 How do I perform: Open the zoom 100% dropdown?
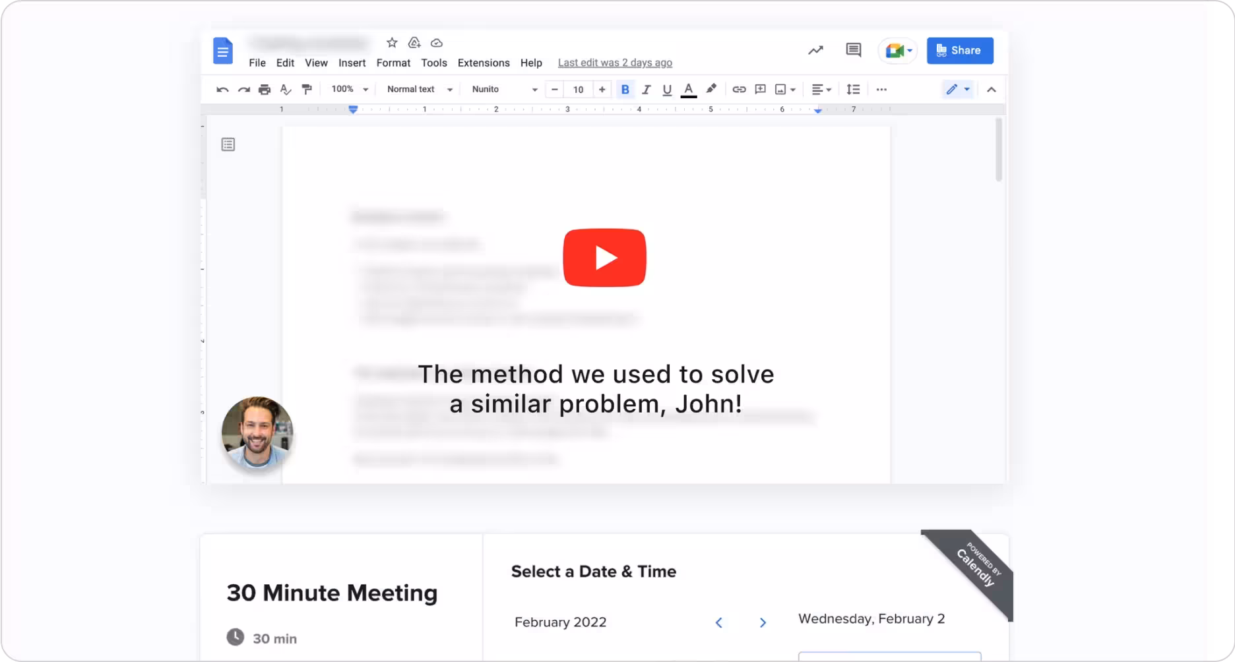[350, 90]
